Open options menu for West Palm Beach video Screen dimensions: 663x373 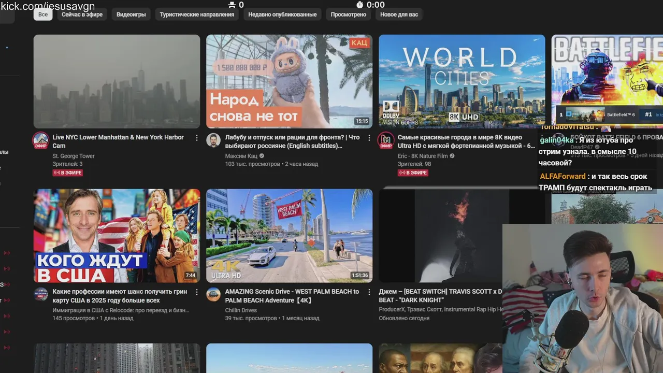(x=369, y=292)
